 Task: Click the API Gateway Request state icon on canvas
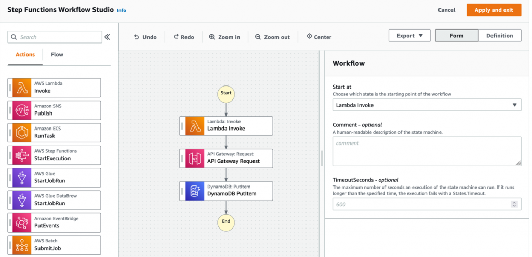[195, 158]
